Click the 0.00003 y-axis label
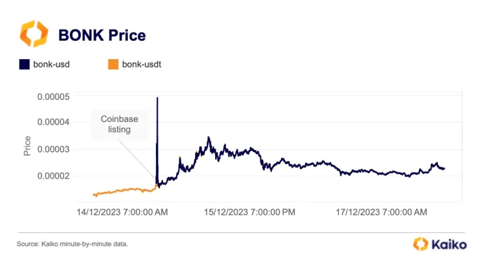 53,150
